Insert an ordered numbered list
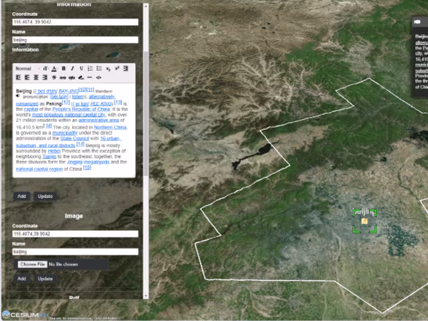 click(90, 68)
